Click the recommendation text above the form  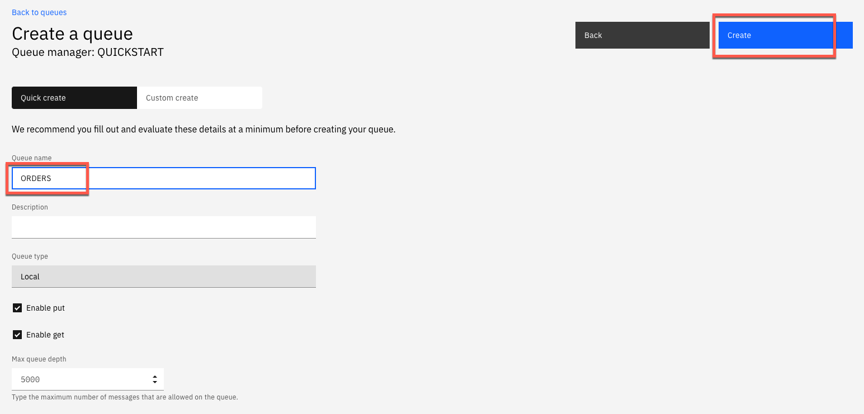click(203, 129)
